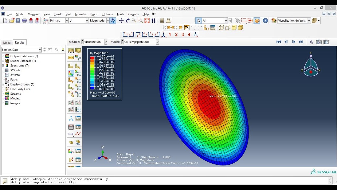Click the message area toggle icon
The image size is (337, 190).
[x=5, y=181]
